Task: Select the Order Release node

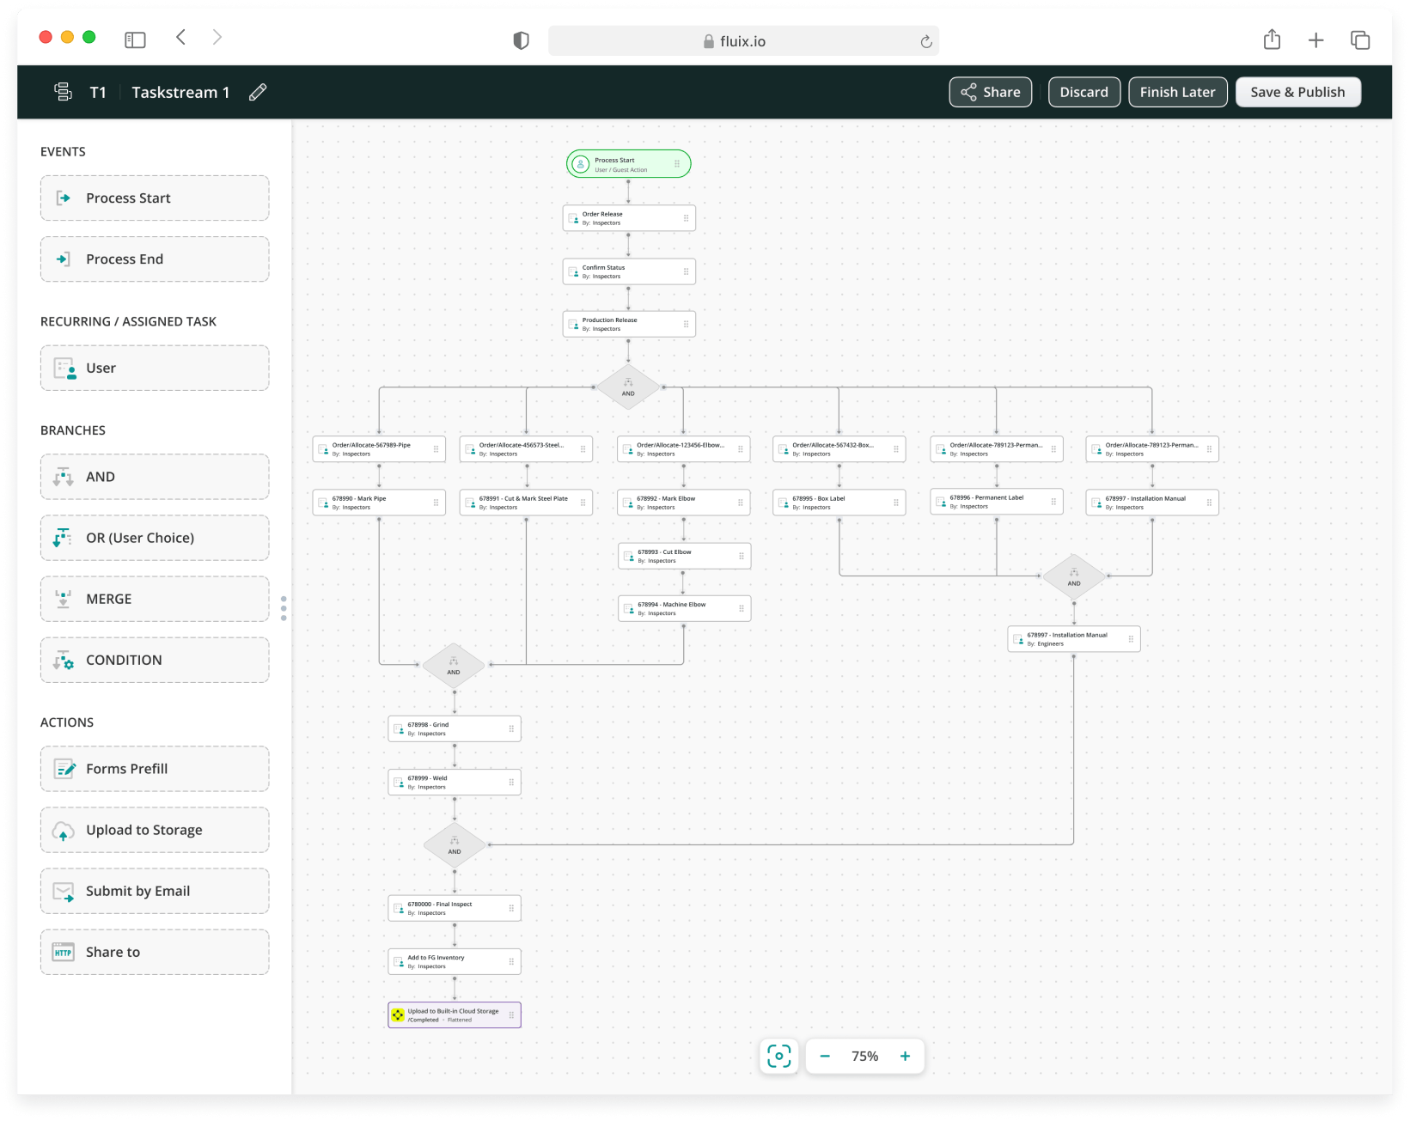Action: 629,218
